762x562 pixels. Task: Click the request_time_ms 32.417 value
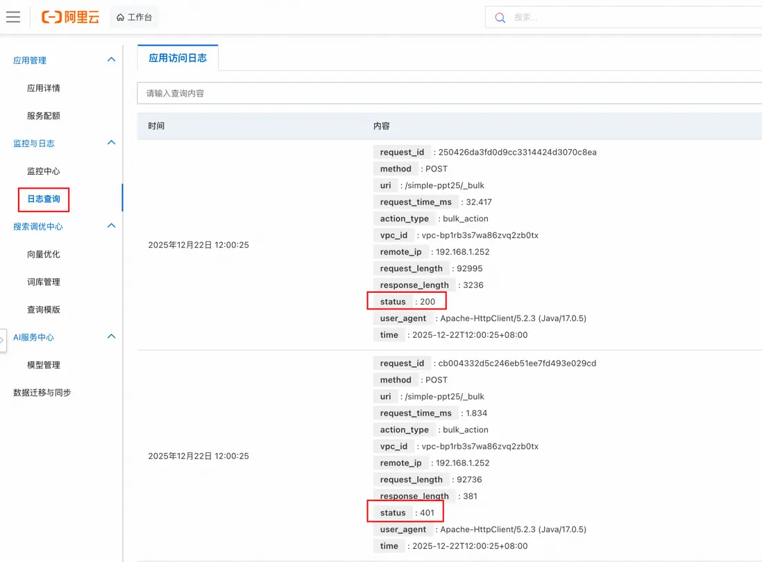pos(479,202)
